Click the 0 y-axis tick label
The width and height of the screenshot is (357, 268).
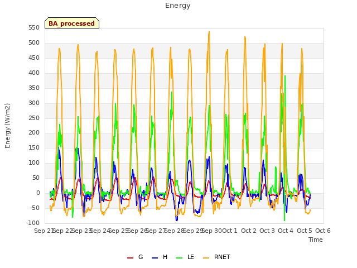click(x=38, y=193)
